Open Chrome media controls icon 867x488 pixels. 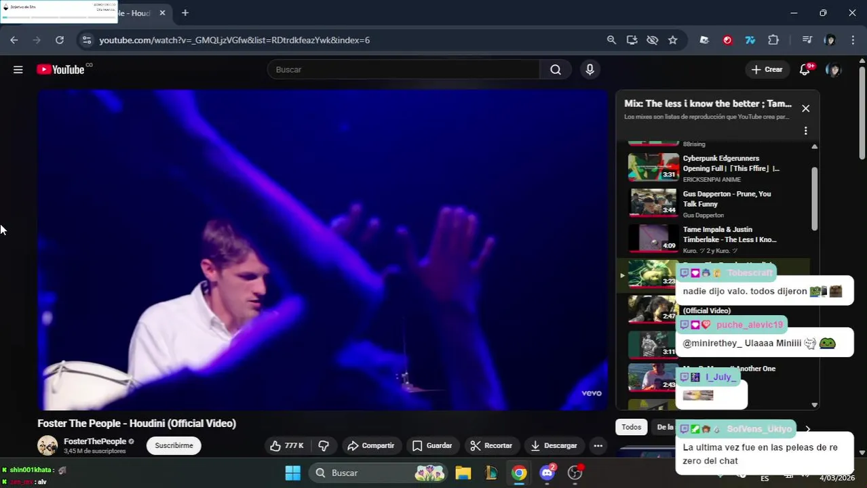[807, 40]
